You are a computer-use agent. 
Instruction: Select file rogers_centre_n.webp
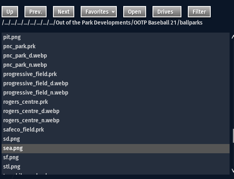116,121
